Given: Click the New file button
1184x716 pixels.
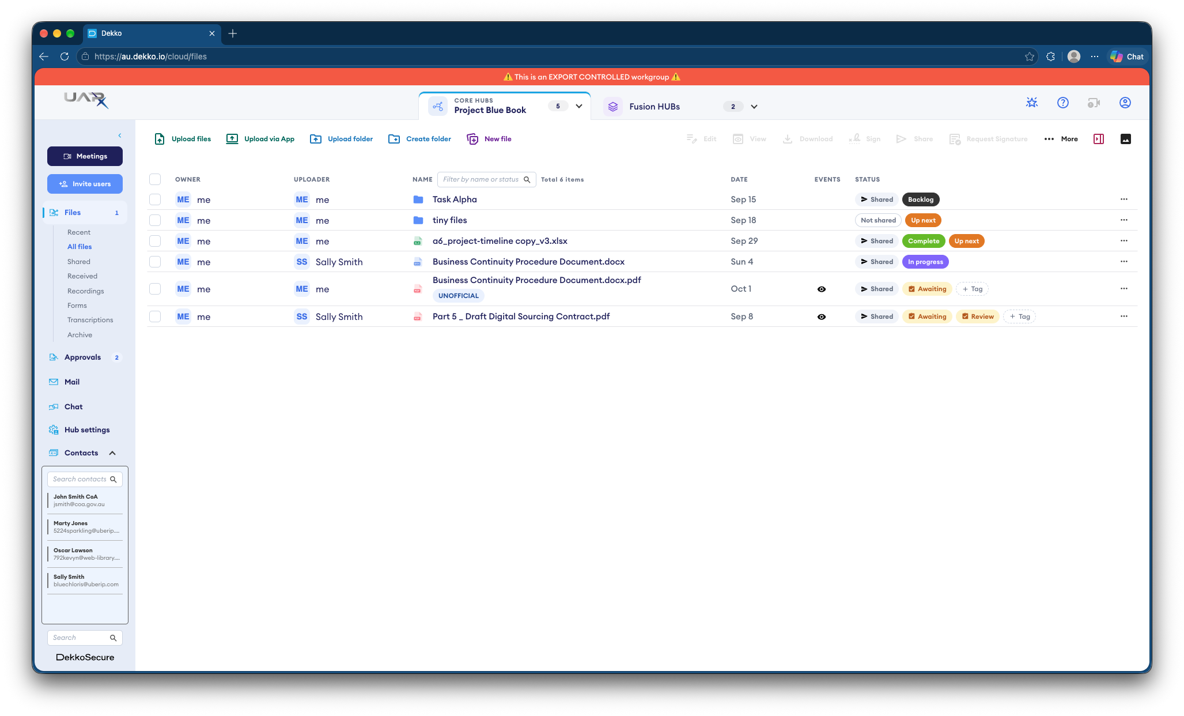Looking at the screenshot, I should 489,139.
